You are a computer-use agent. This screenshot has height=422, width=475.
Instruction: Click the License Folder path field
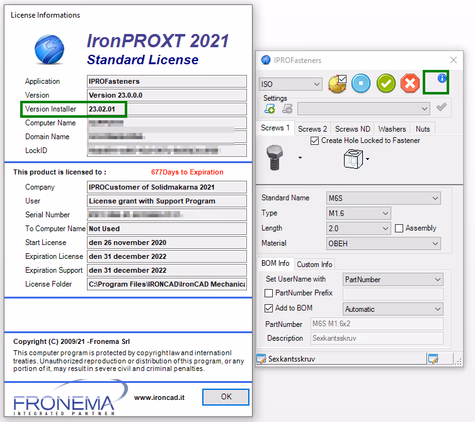(166, 284)
